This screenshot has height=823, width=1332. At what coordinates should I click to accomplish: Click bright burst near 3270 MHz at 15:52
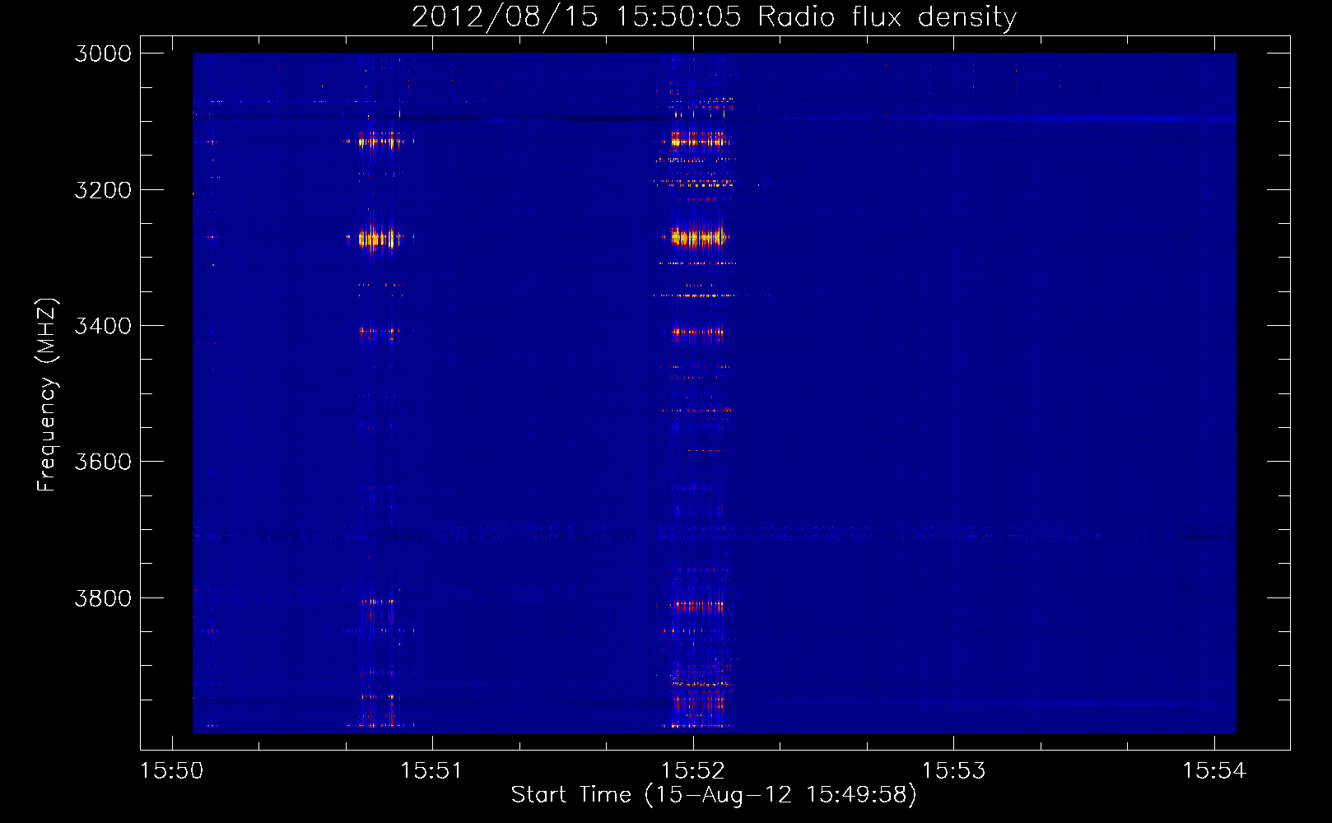pyautogui.click(x=696, y=238)
